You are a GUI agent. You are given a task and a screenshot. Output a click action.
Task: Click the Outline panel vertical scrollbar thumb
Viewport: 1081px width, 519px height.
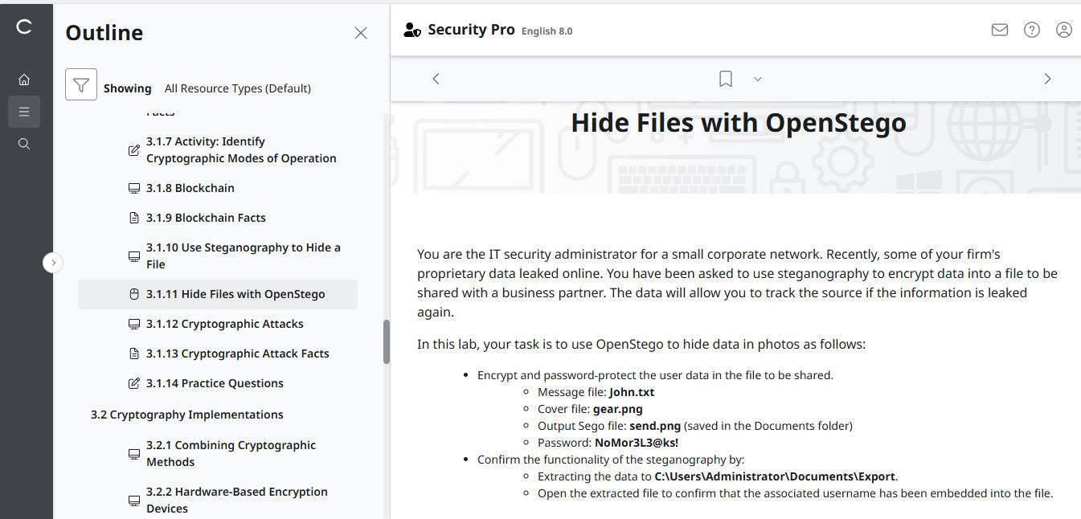click(x=387, y=341)
